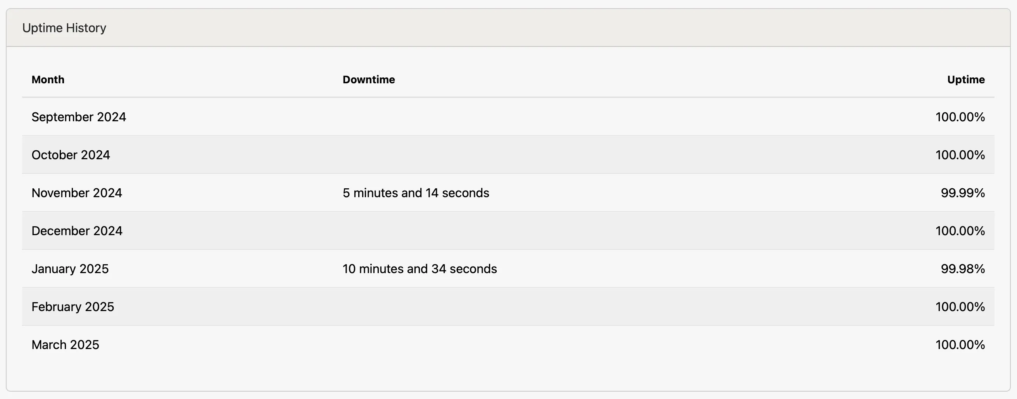1017x399 pixels.
Task: Click the Uptime column header
Action: pos(966,80)
